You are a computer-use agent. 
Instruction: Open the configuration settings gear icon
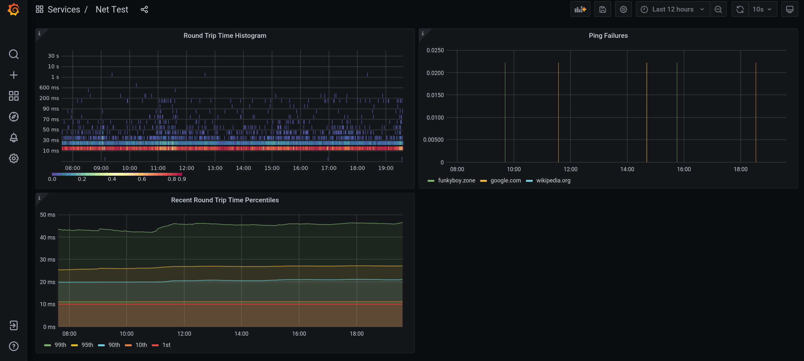coord(623,9)
